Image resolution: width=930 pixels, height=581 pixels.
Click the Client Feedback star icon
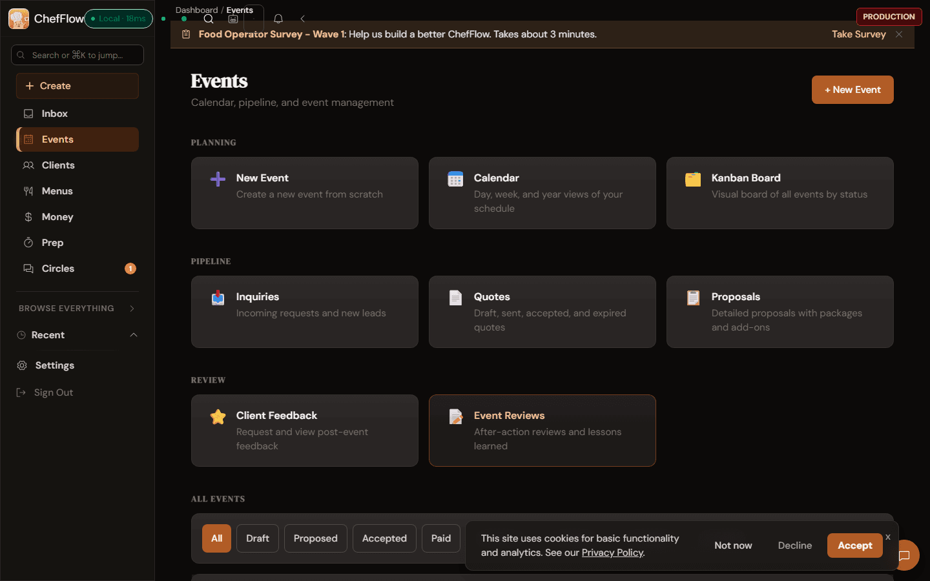coord(218,416)
